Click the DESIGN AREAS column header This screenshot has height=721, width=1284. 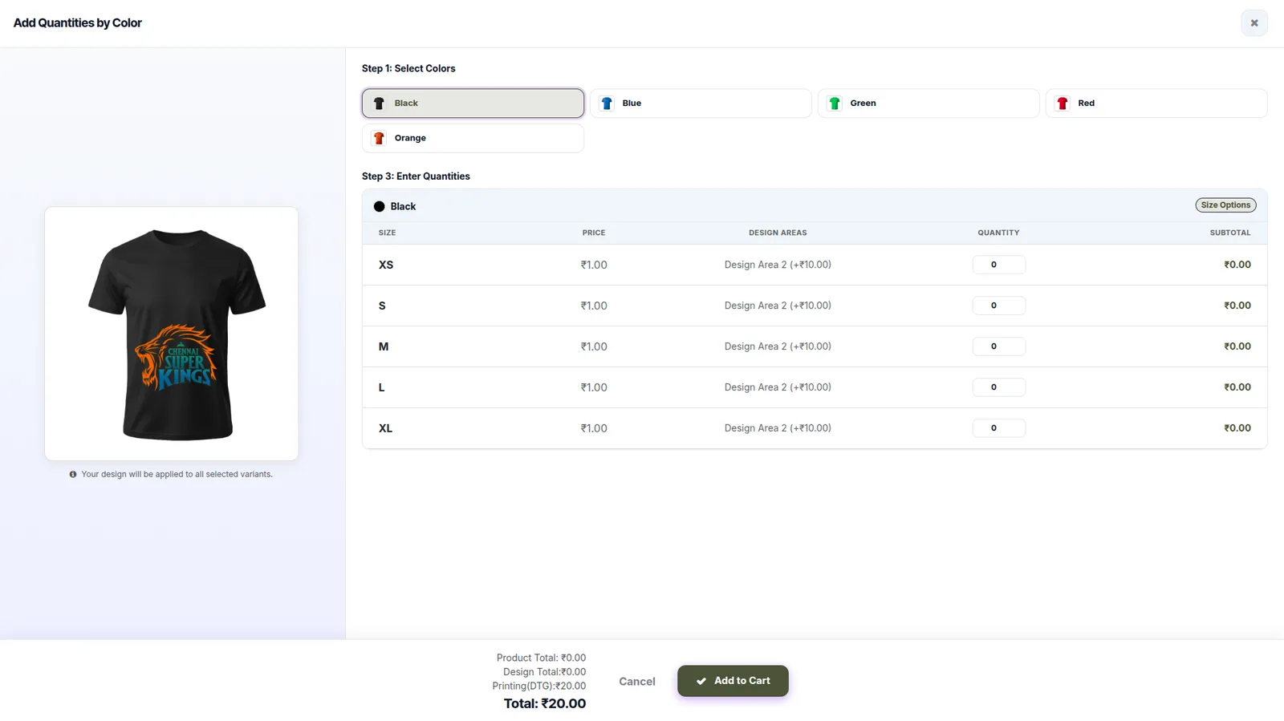(x=778, y=233)
